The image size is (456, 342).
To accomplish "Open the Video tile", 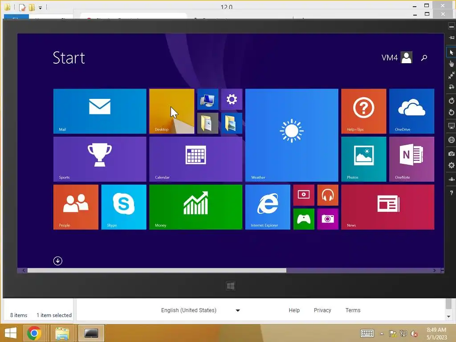I will point(304,195).
